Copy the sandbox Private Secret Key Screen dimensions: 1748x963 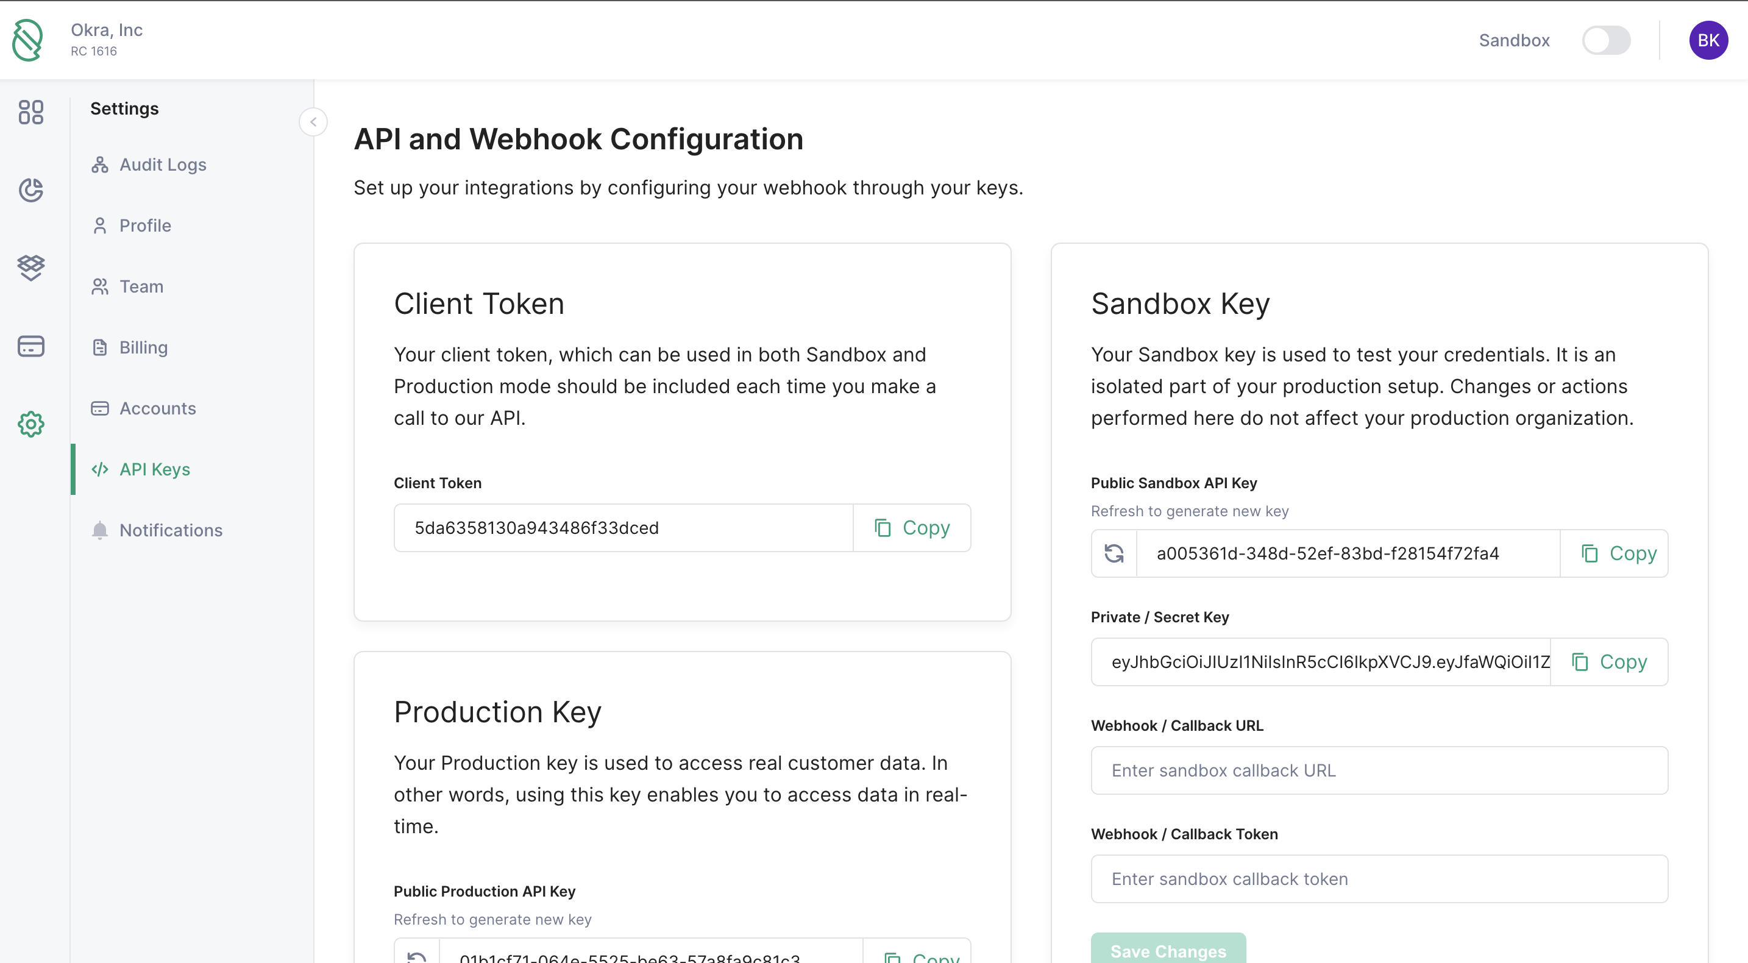[x=1609, y=662]
